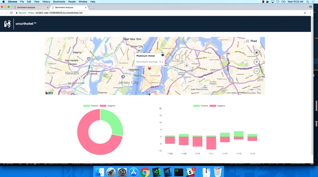Screen dimensions: 318x177
Task: Open Slack from the dock
Action: point(190,172)
